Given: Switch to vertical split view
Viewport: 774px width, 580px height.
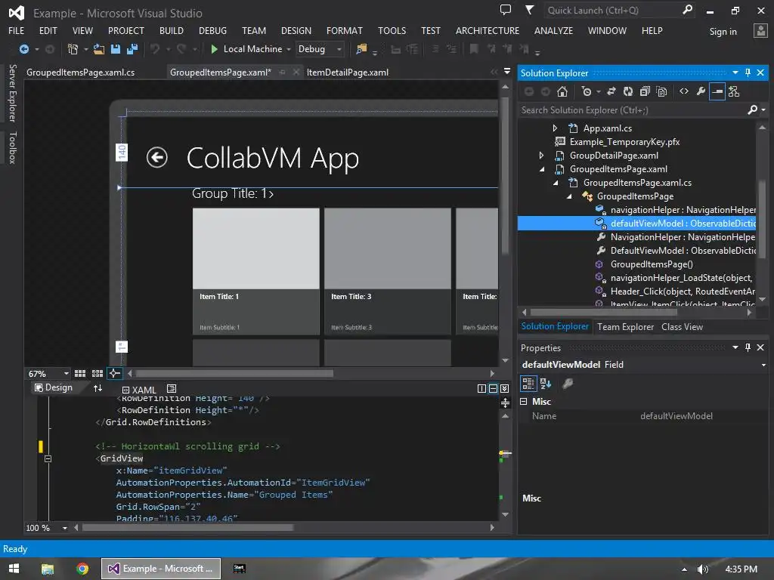Looking at the screenshot, I should click(x=481, y=389).
